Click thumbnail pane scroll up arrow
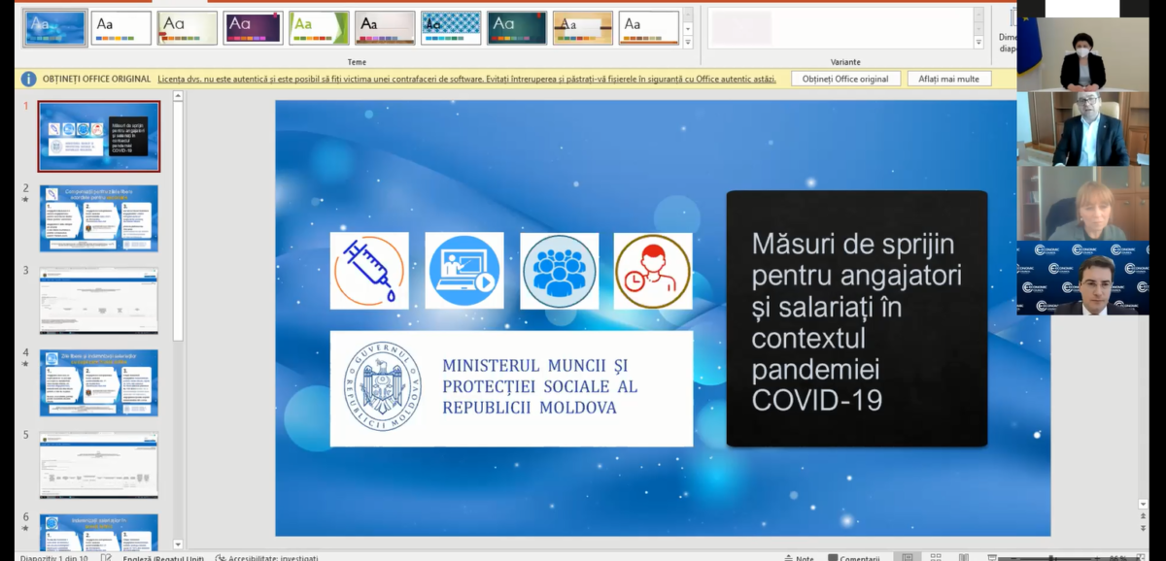1166x561 pixels. (x=178, y=96)
